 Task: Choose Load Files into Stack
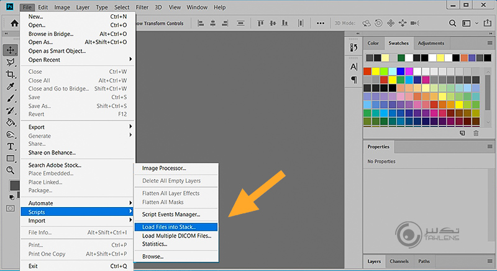(x=168, y=227)
